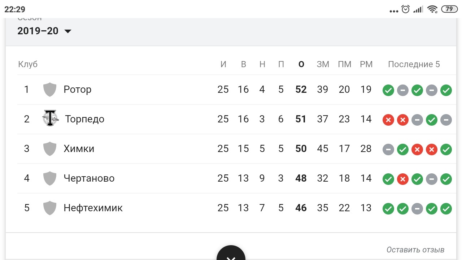Tap Chertanovo's shield placeholder icon

pyautogui.click(x=50, y=178)
